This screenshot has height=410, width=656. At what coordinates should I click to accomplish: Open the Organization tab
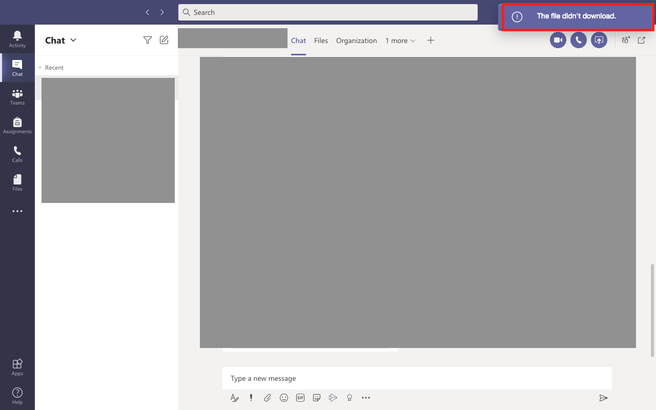pos(357,40)
